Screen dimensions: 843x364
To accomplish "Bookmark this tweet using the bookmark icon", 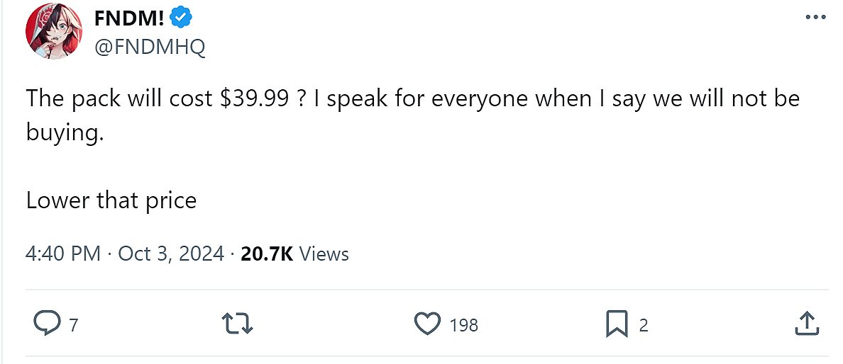I will 617,325.
